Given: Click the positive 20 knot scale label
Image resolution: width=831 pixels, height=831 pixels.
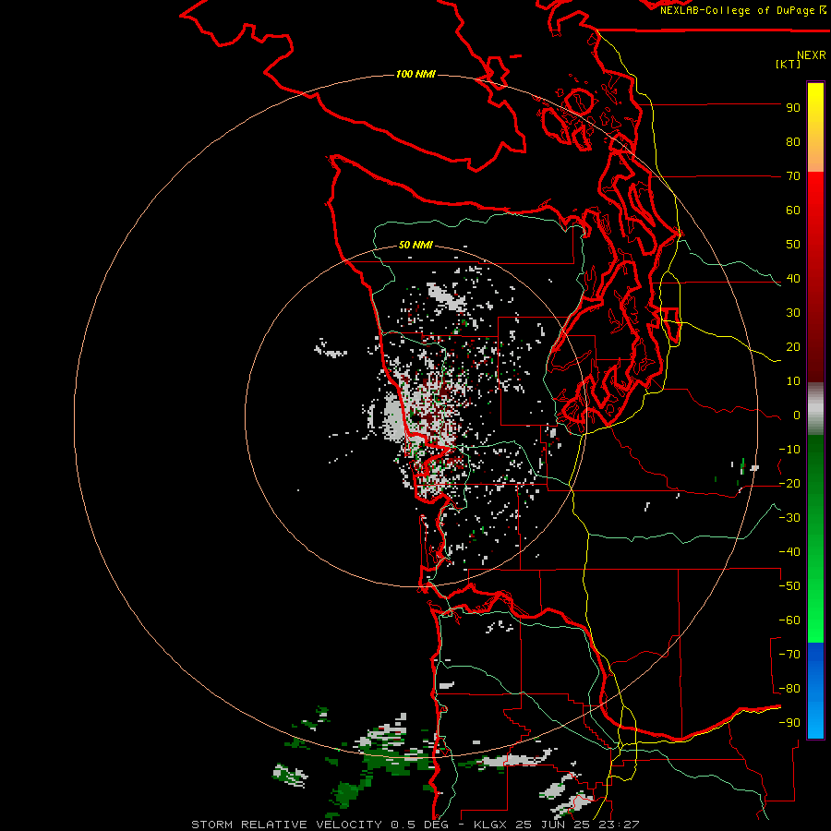Looking at the screenshot, I should [x=793, y=347].
